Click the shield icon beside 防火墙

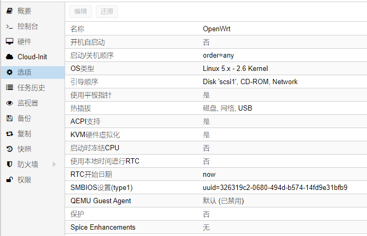pos(10,165)
